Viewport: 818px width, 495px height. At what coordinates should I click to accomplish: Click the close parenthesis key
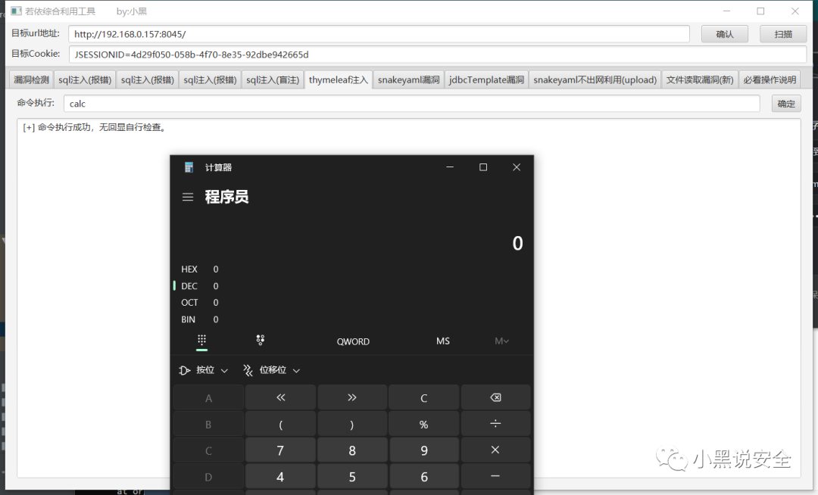[352, 424]
